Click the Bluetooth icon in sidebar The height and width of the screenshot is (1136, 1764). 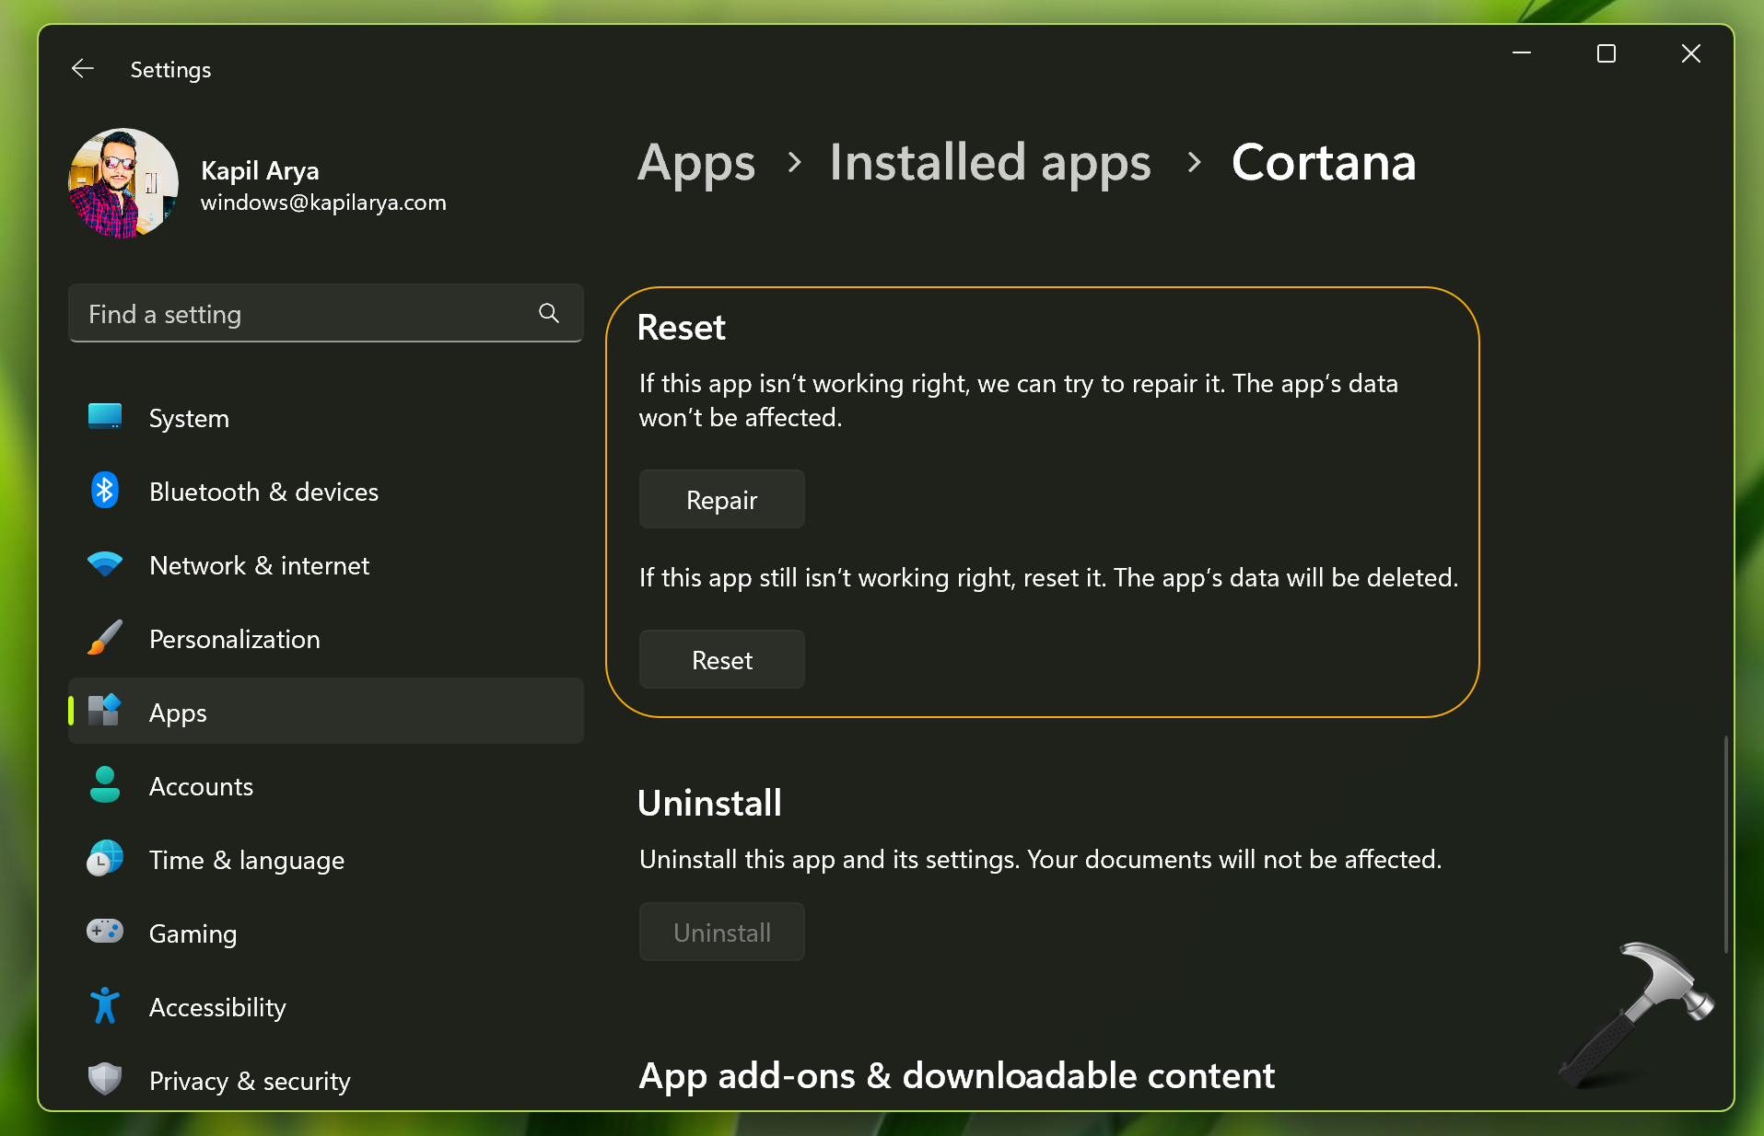point(104,491)
